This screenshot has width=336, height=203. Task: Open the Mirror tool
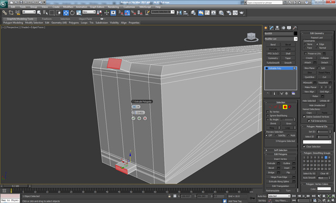coord(179,13)
